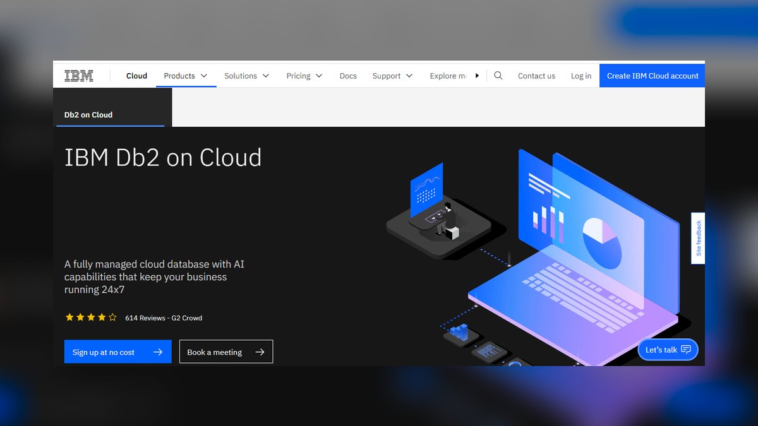Select the Db2 on Cloud tab
Image resolution: width=758 pixels, height=426 pixels.
[x=112, y=107]
